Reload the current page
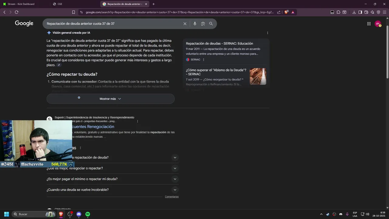This screenshot has height=219, width=389. [x=16, y=12]
